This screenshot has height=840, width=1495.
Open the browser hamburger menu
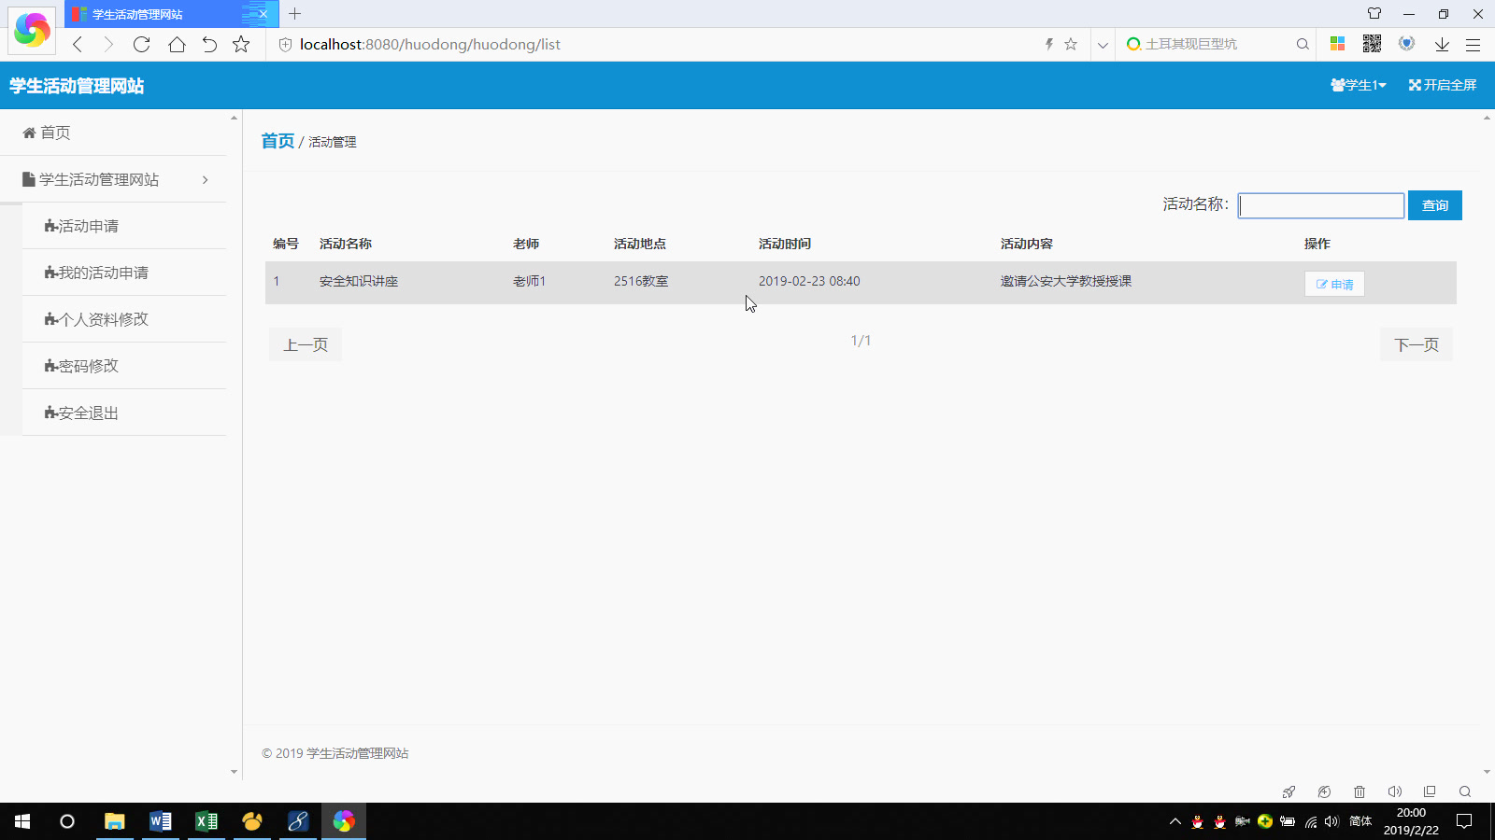(1474, 44)
